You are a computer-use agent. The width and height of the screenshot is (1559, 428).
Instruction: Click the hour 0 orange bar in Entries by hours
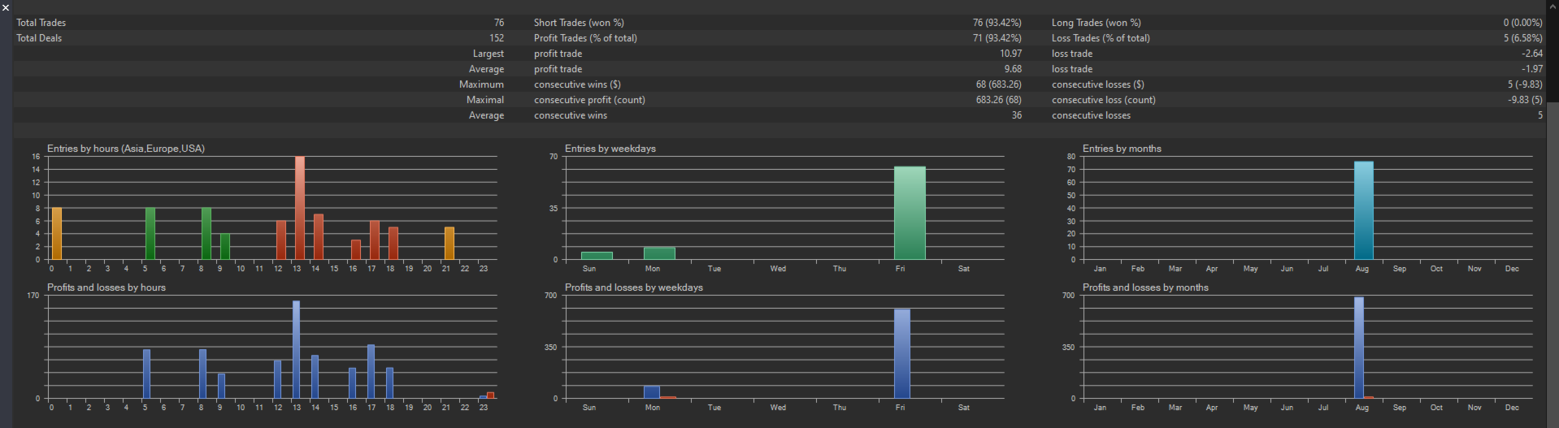click(56, 234)
